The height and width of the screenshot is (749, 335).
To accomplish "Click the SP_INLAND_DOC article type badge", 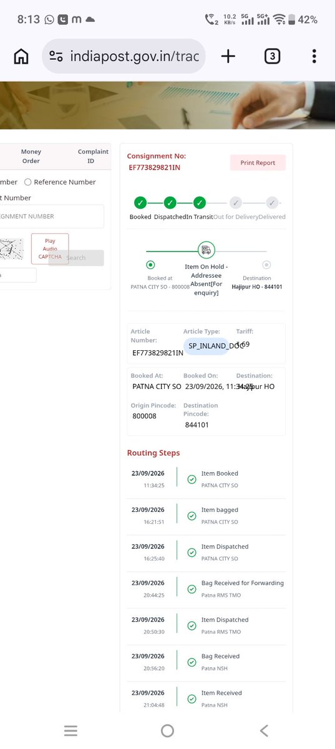I will click(206, 345).
